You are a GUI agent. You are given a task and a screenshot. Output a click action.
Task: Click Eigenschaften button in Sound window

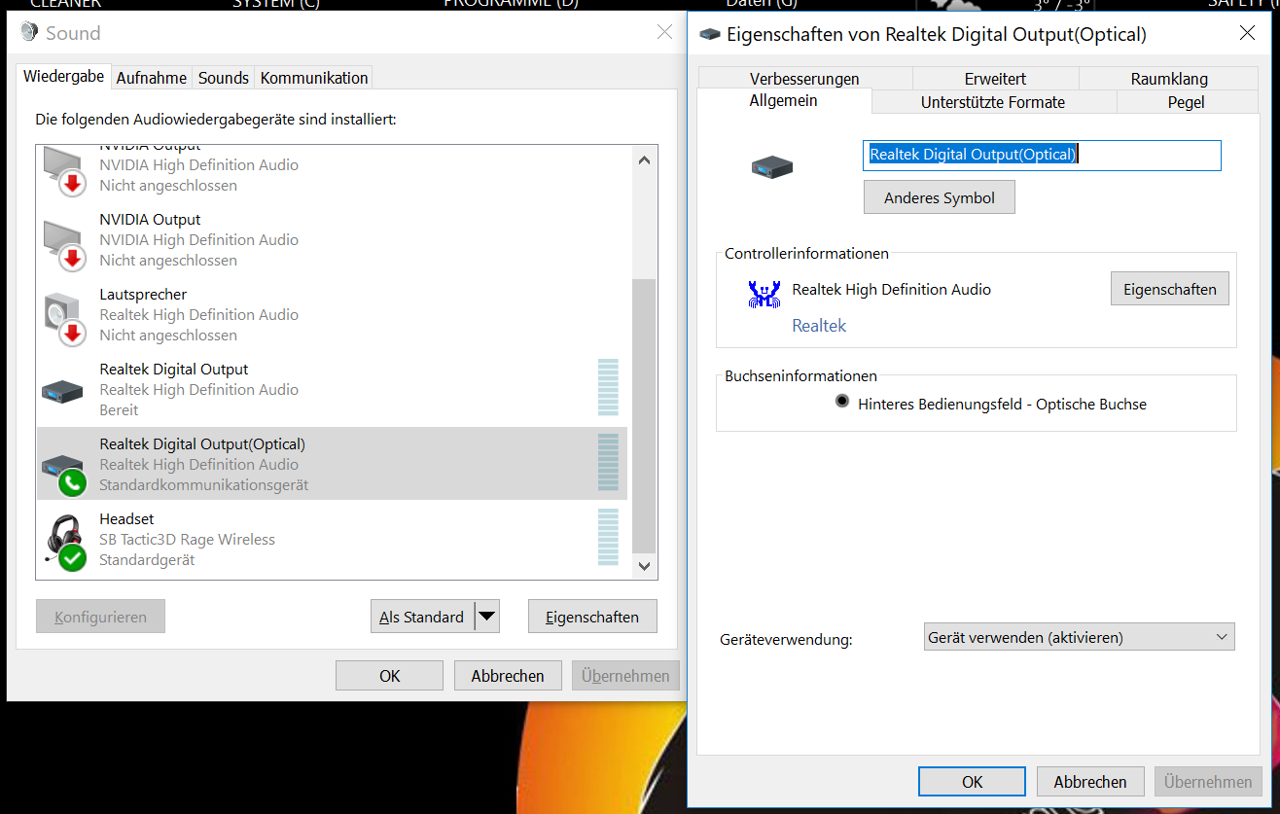[592, 617]
